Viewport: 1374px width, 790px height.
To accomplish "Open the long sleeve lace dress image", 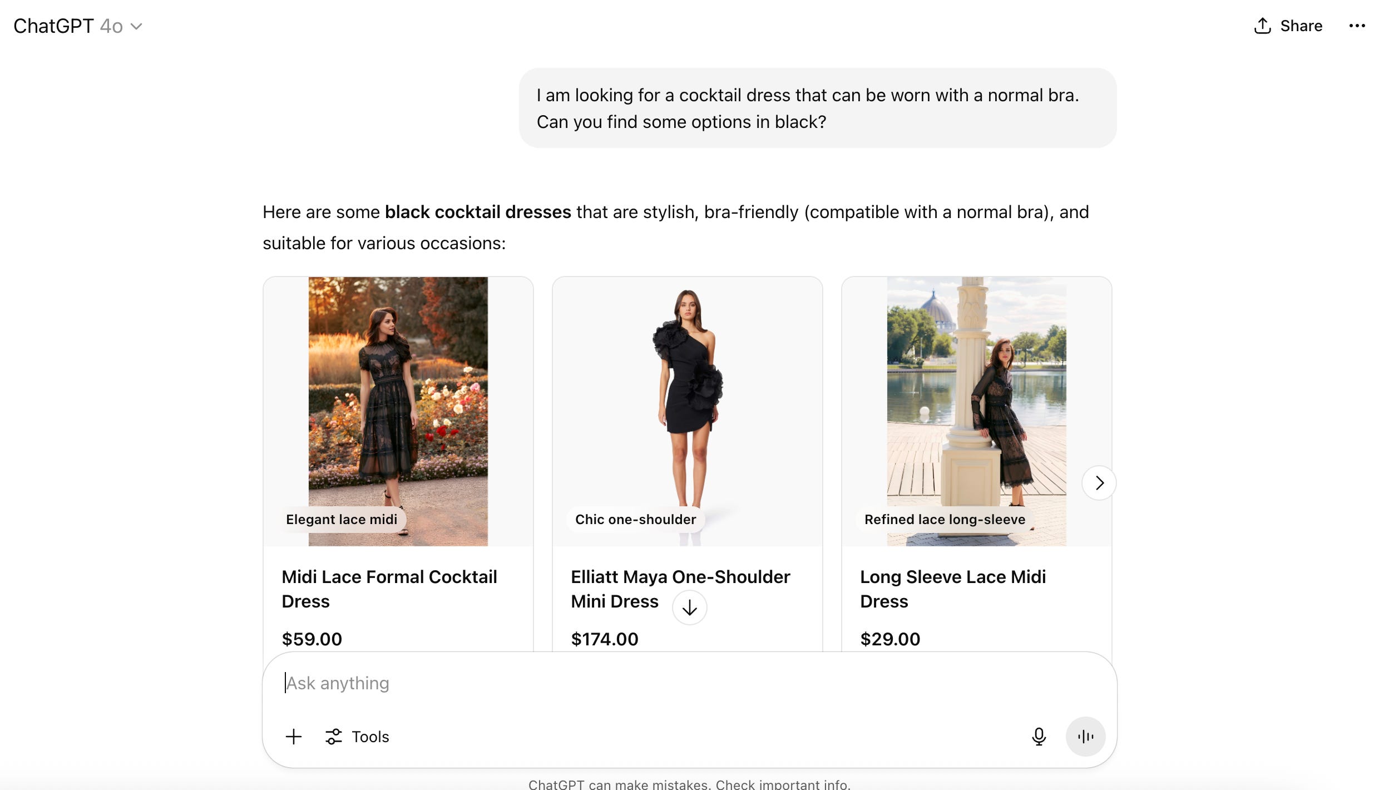I will click(977, 411).
